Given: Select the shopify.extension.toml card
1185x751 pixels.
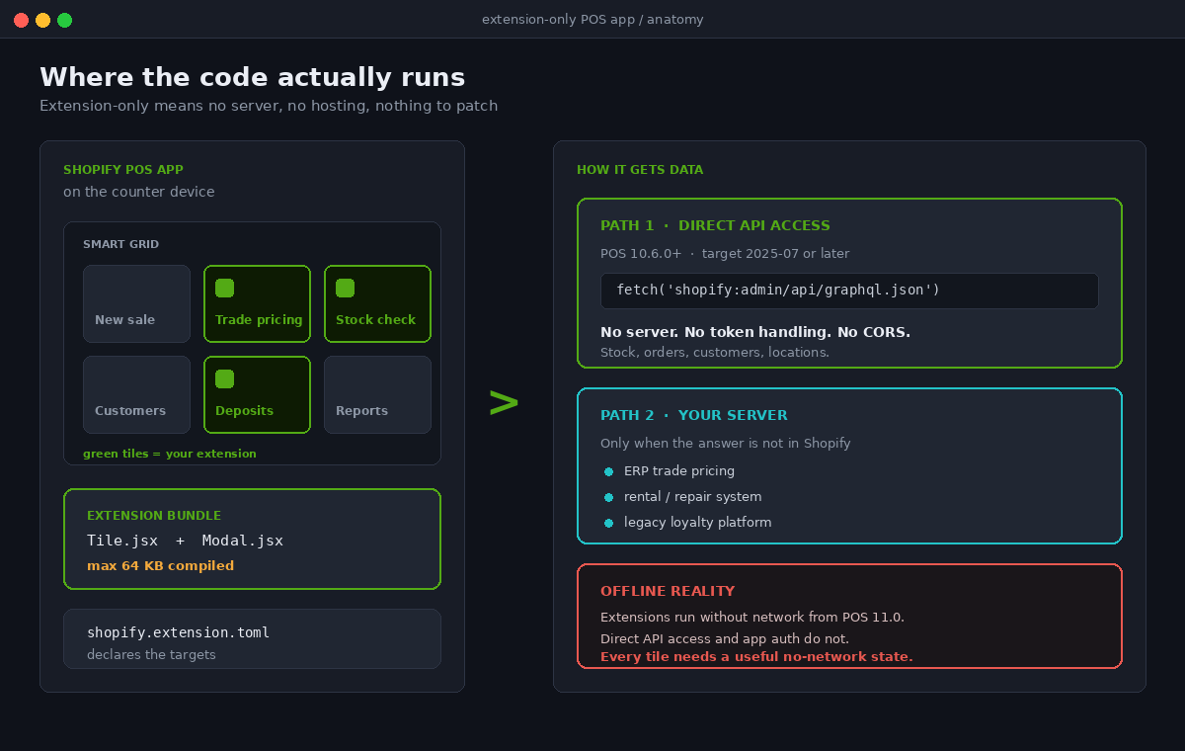Looking at the screenshot, I should 252,638.
